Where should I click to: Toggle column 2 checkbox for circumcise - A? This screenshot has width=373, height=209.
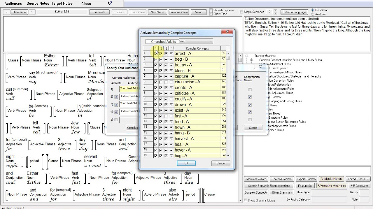161,82
